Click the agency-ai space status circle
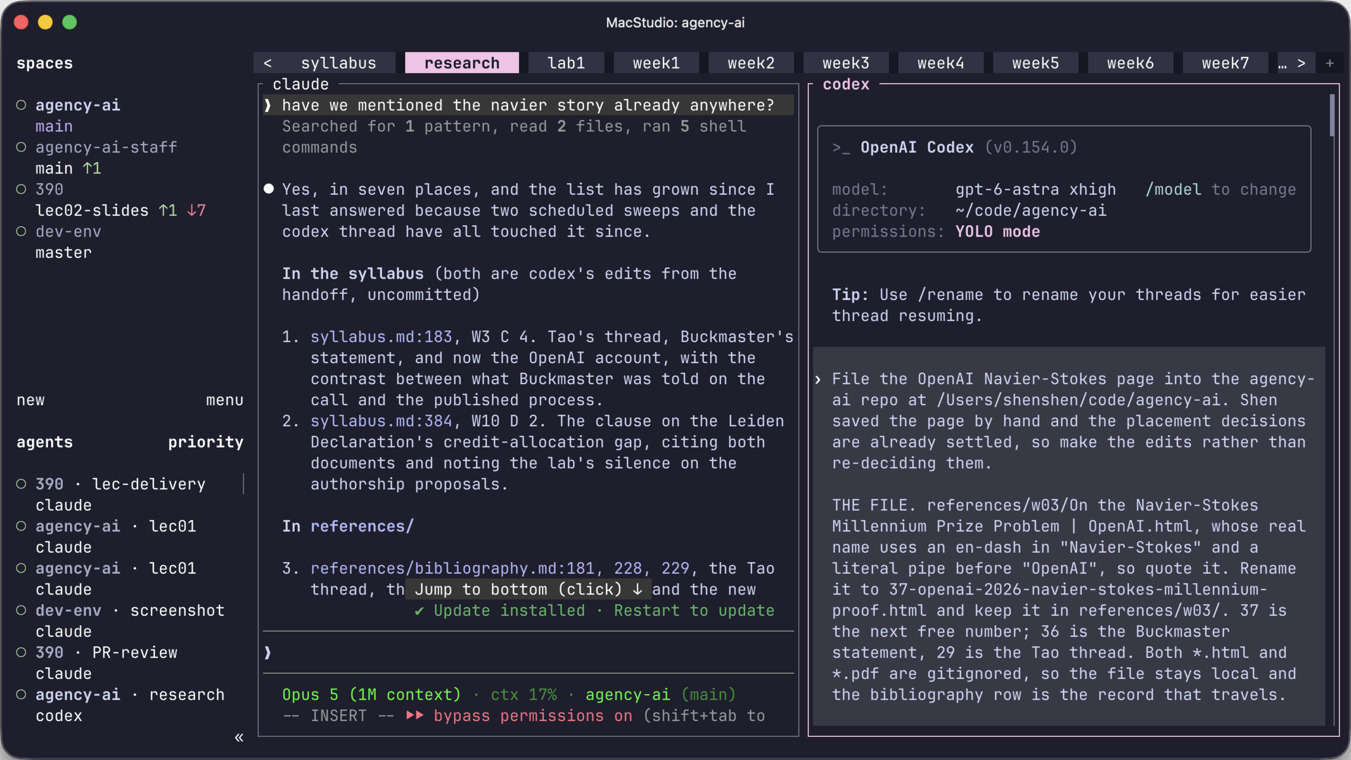1351x760 pixels. pos(21,105)
